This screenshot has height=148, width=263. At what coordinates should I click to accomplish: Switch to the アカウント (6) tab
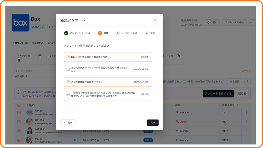click(x=20, y=43)
